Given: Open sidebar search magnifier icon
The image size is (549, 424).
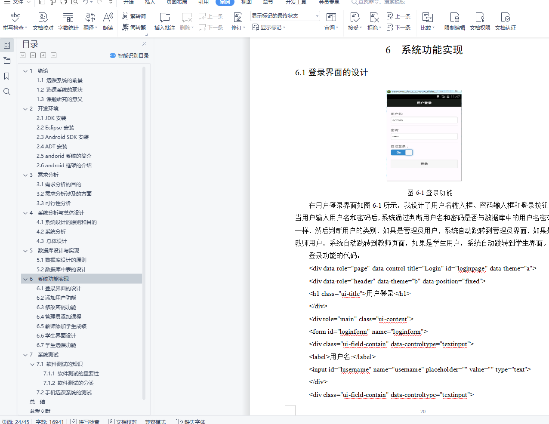Looking at the screenshot, I should 7,92.
